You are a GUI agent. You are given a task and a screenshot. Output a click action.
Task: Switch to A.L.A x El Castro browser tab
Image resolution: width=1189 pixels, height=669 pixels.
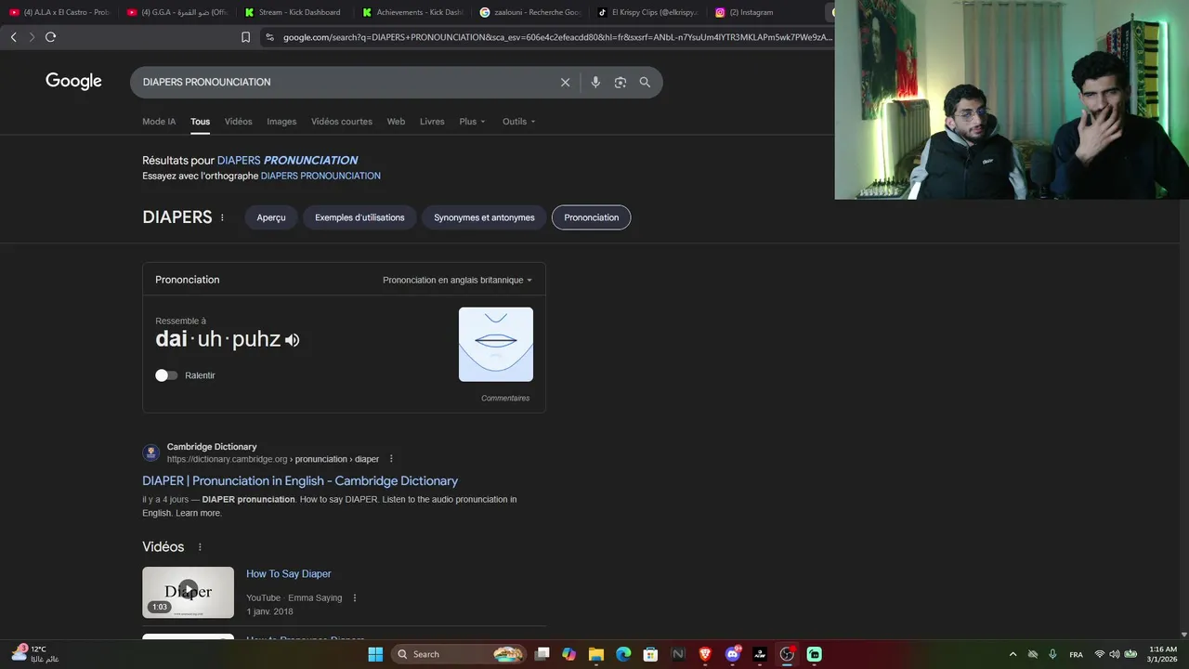click(x=59, y=12)
